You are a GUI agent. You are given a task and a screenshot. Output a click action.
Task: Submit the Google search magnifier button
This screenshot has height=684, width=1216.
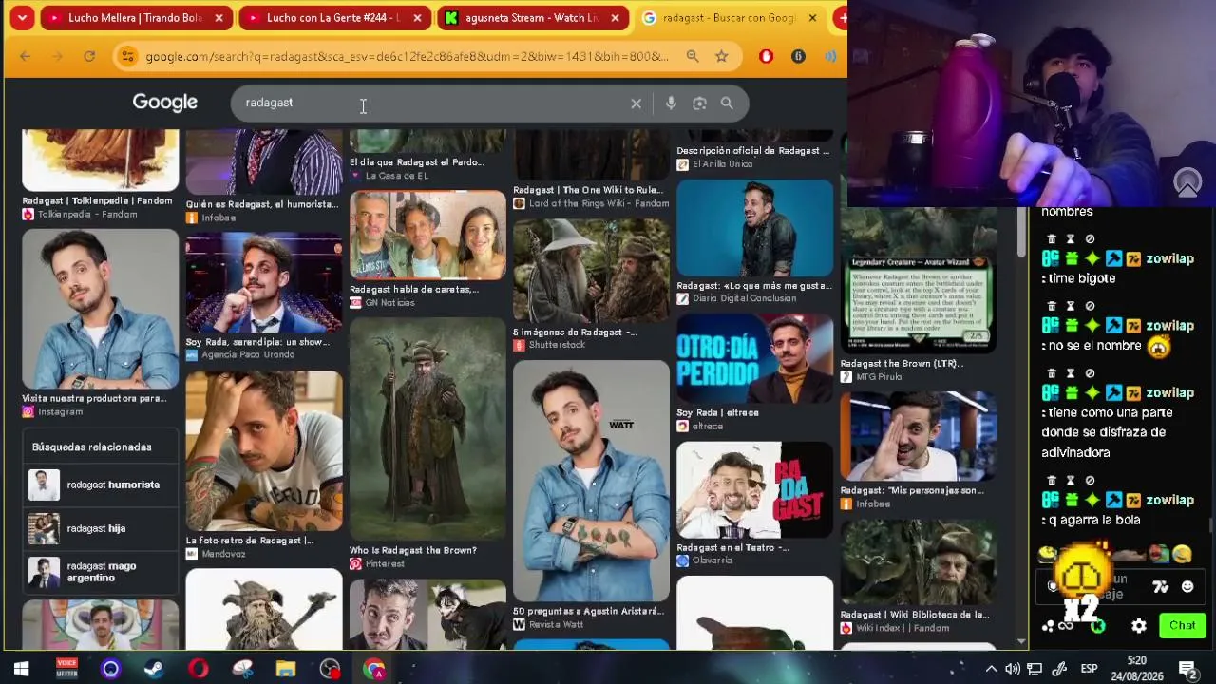tap(727, 104)
